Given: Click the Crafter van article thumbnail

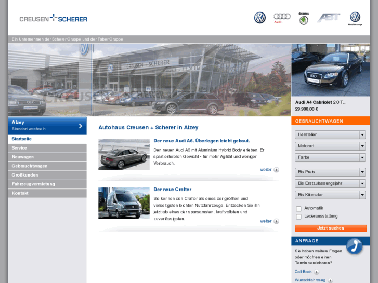Looking at the screenshot, I should coord(124,203).
